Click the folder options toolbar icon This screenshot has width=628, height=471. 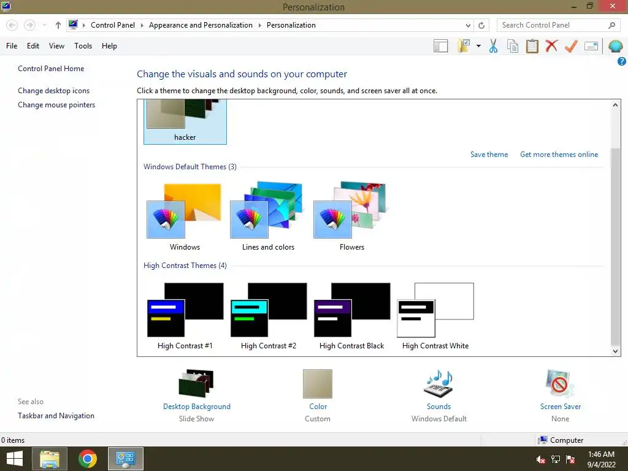click(x=464, y=45)
